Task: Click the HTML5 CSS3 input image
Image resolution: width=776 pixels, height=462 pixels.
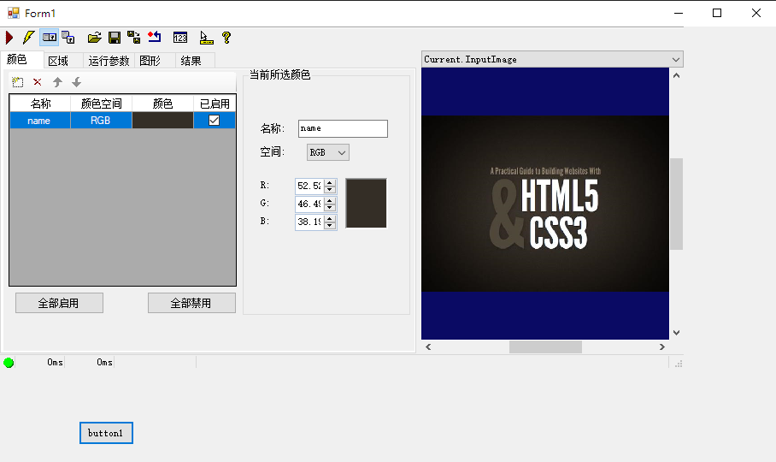Action: tap(545, 204)
